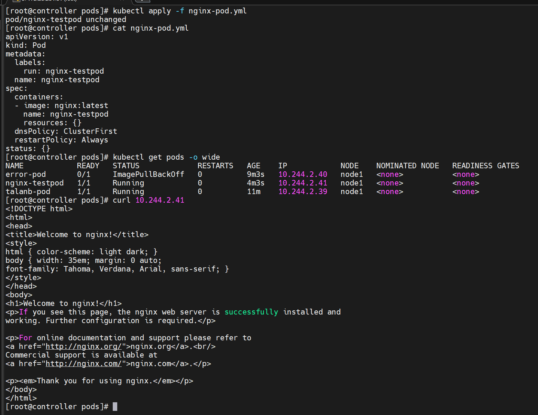Click the 'kubectl apply -f nginx-pod.yml' command
Viewport: 538px width, 415px height.
[180, 11]
